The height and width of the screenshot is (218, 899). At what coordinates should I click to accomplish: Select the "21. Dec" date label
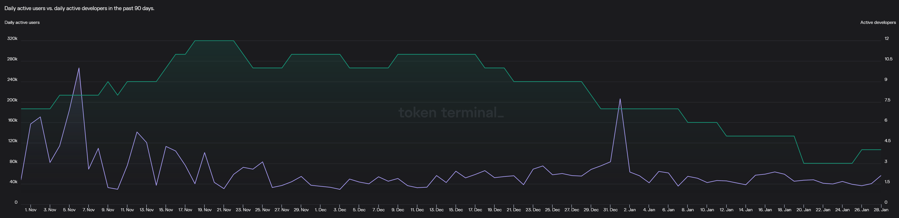pos(514,210)
